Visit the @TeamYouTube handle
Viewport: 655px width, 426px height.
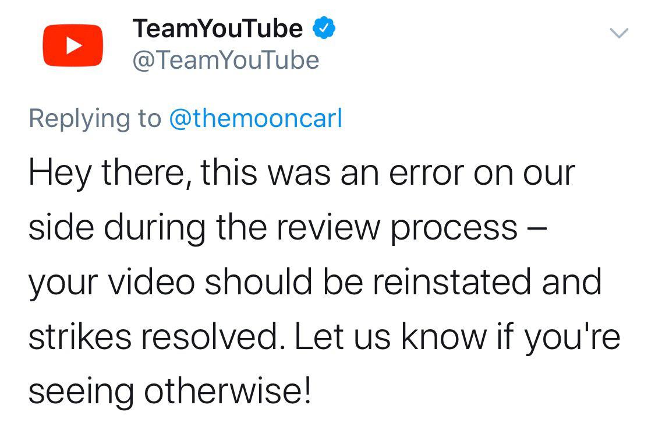tap(226, 60)
